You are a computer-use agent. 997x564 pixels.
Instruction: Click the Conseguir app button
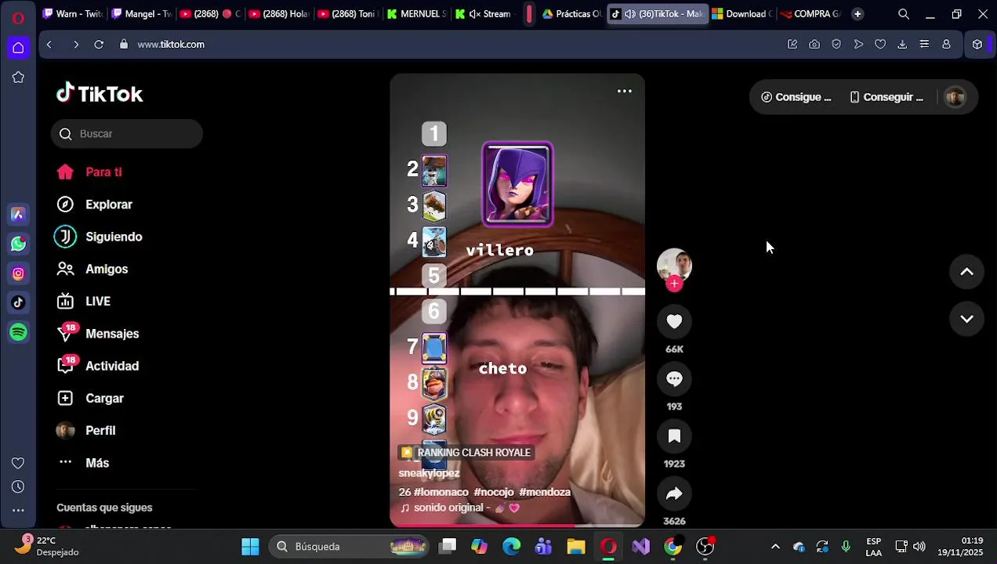886,97
